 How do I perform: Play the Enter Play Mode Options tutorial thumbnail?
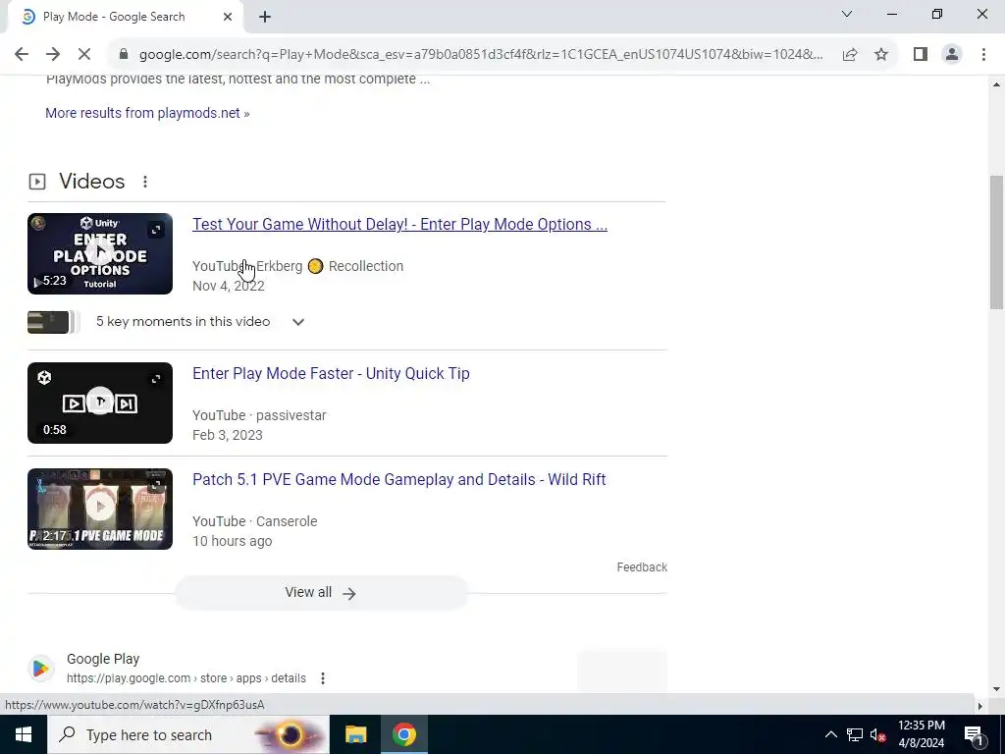tap(100, 254)
